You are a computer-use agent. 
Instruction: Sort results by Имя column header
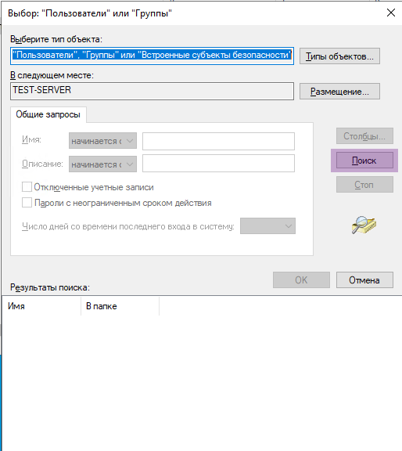pos(41,306)
